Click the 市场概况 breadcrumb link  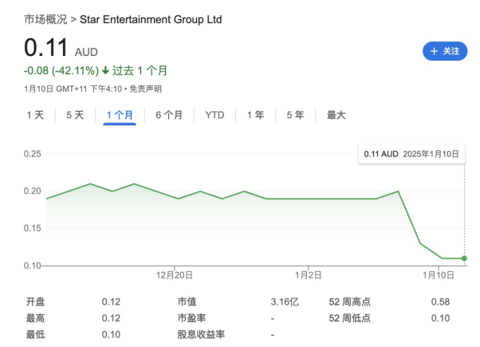[45, 18]
